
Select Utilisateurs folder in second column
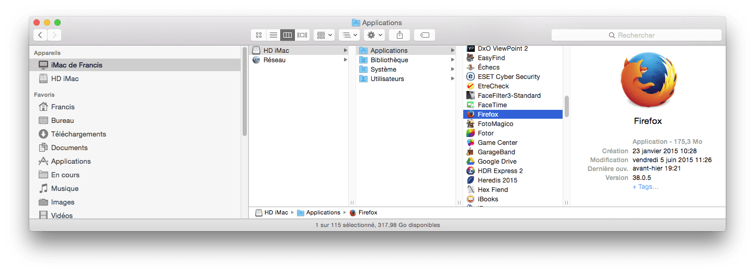coord(406,78)
